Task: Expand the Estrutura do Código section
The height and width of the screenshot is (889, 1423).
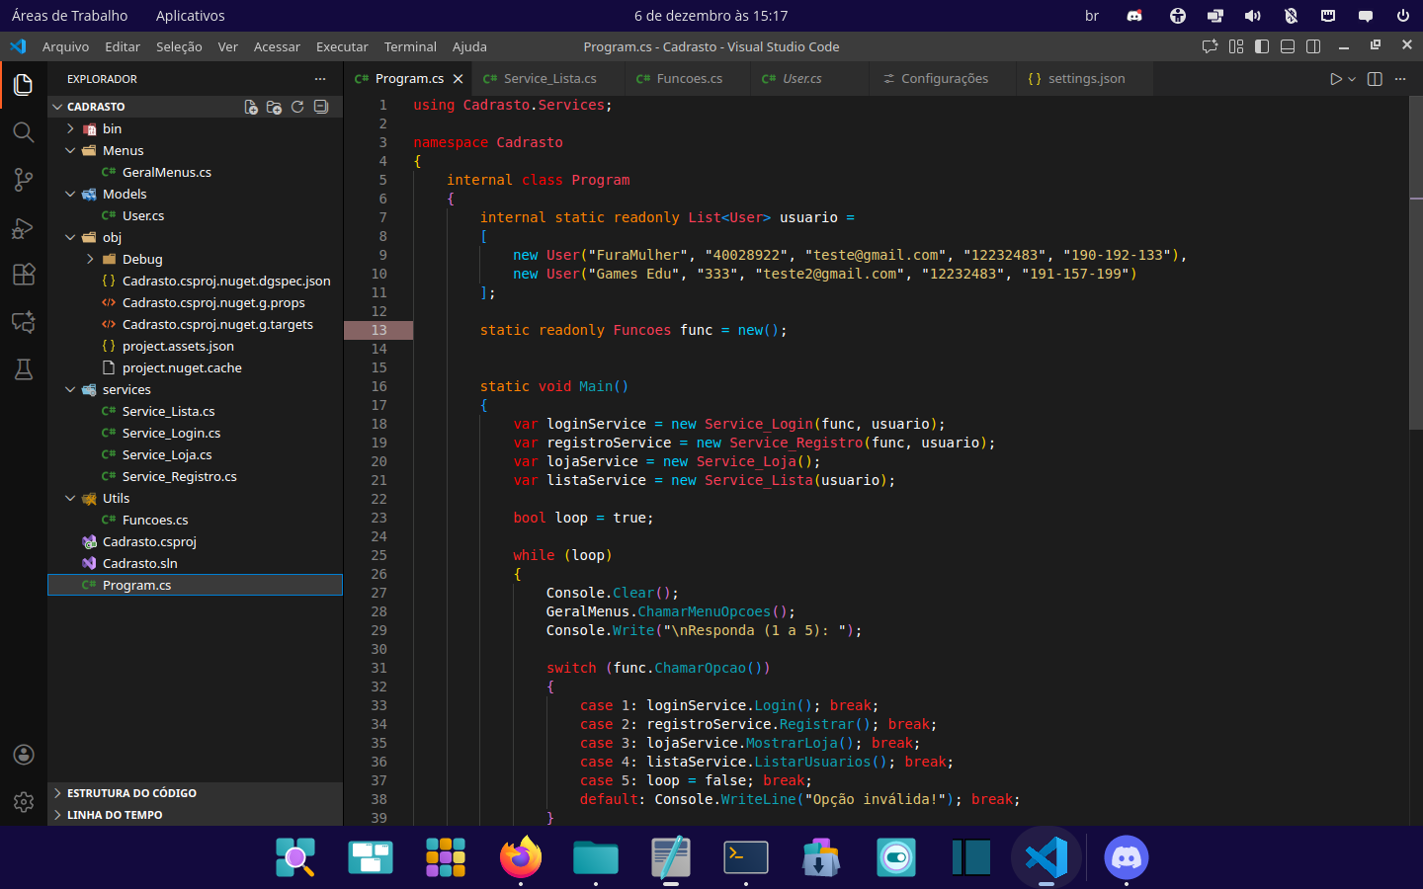Action: pyautogui.click(x=195, y=793)
